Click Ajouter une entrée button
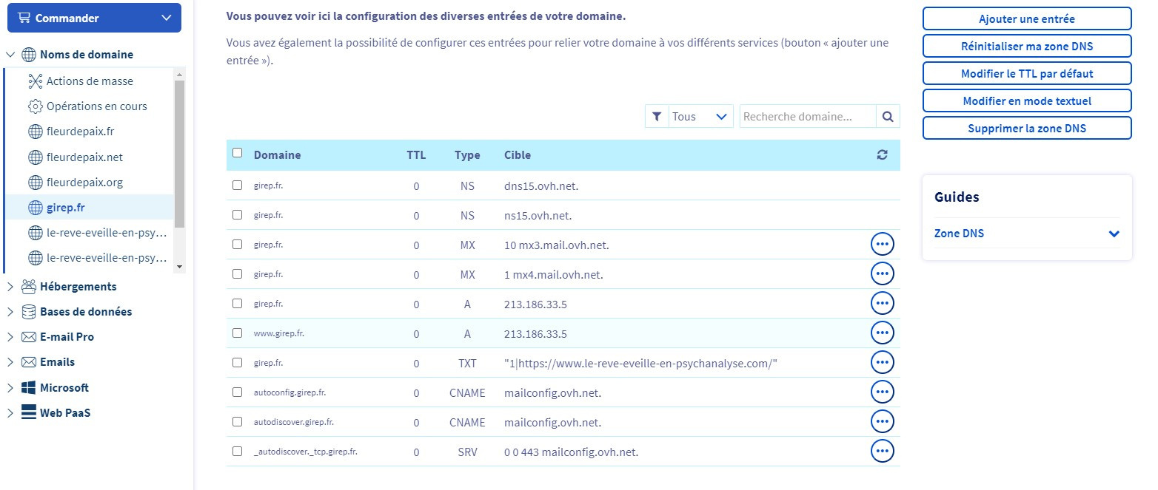The height and width of the screenshot is (490, 1158). click(1027, 18)
